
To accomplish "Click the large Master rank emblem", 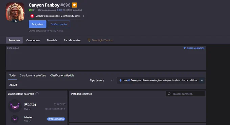I will coord(15,106).
